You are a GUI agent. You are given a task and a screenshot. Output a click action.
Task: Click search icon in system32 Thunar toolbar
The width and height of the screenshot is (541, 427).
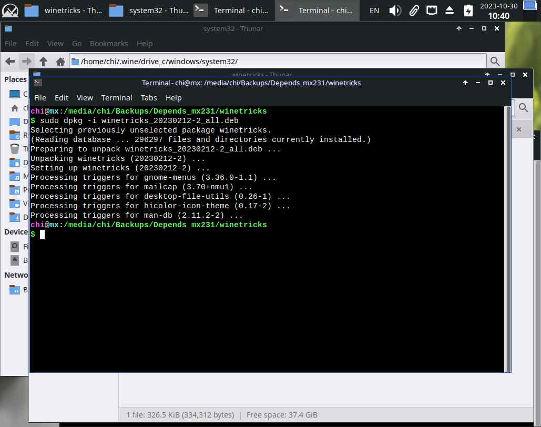tap(495, 62)
